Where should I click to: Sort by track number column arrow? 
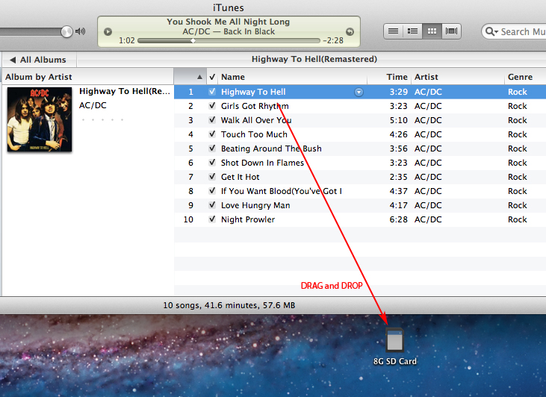coord(199,77)
